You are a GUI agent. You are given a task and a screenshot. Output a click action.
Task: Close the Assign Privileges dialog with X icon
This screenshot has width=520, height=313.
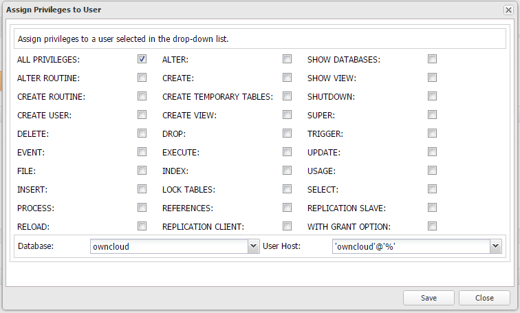pyautogui.click(x=508, y=10)
